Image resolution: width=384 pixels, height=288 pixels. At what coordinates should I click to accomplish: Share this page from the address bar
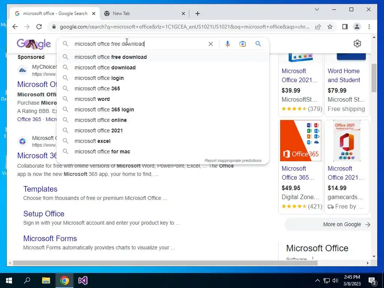click(x=318, y=27)
